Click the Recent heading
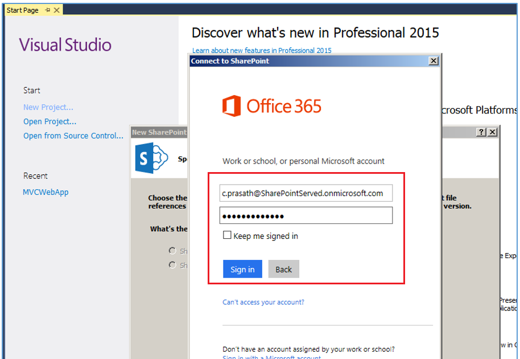This screenshot has width=520, height=359. point(35,176)
